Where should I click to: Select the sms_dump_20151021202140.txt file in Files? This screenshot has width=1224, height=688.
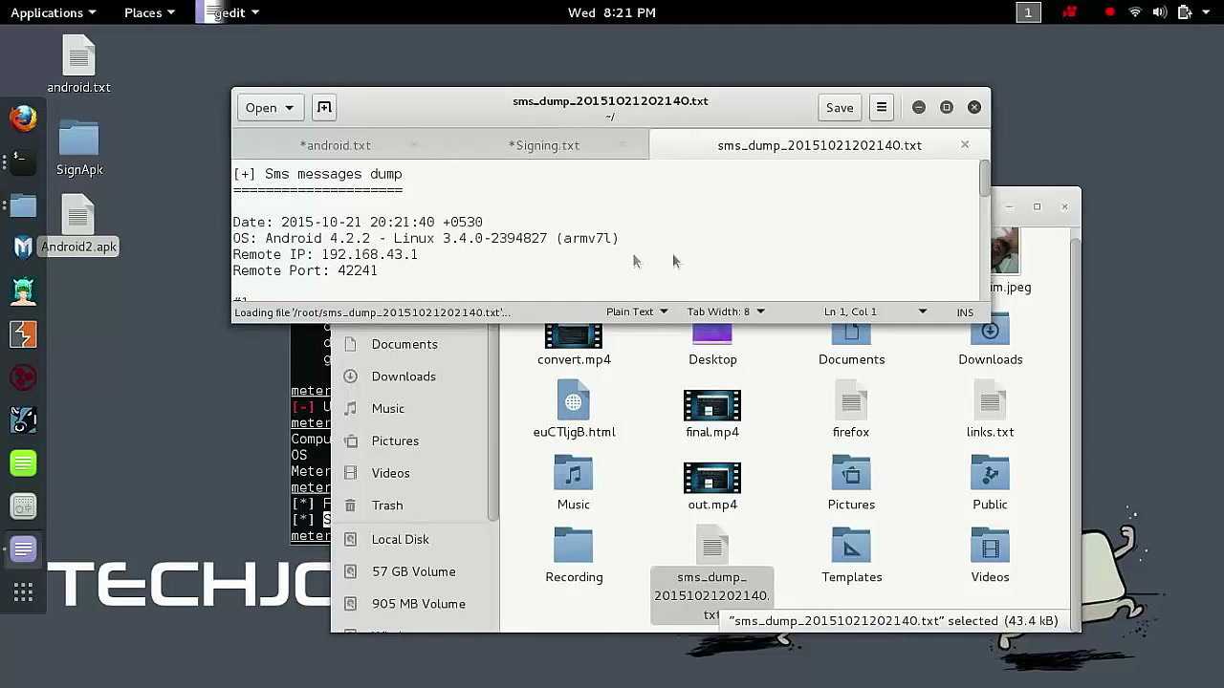(712, 576)
